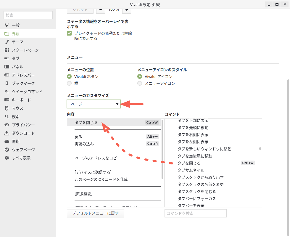Open キーボード settings icon
This screenshot has width=290, height=237.
tap(7, 100)
